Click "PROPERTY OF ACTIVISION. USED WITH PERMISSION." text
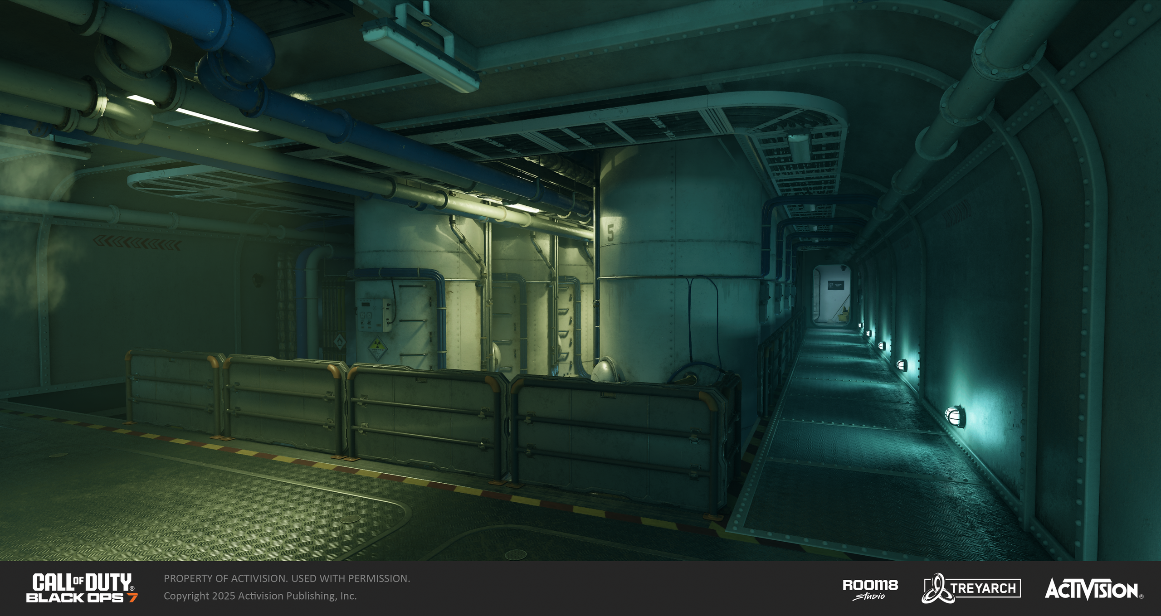 click(x=287, y=578)
